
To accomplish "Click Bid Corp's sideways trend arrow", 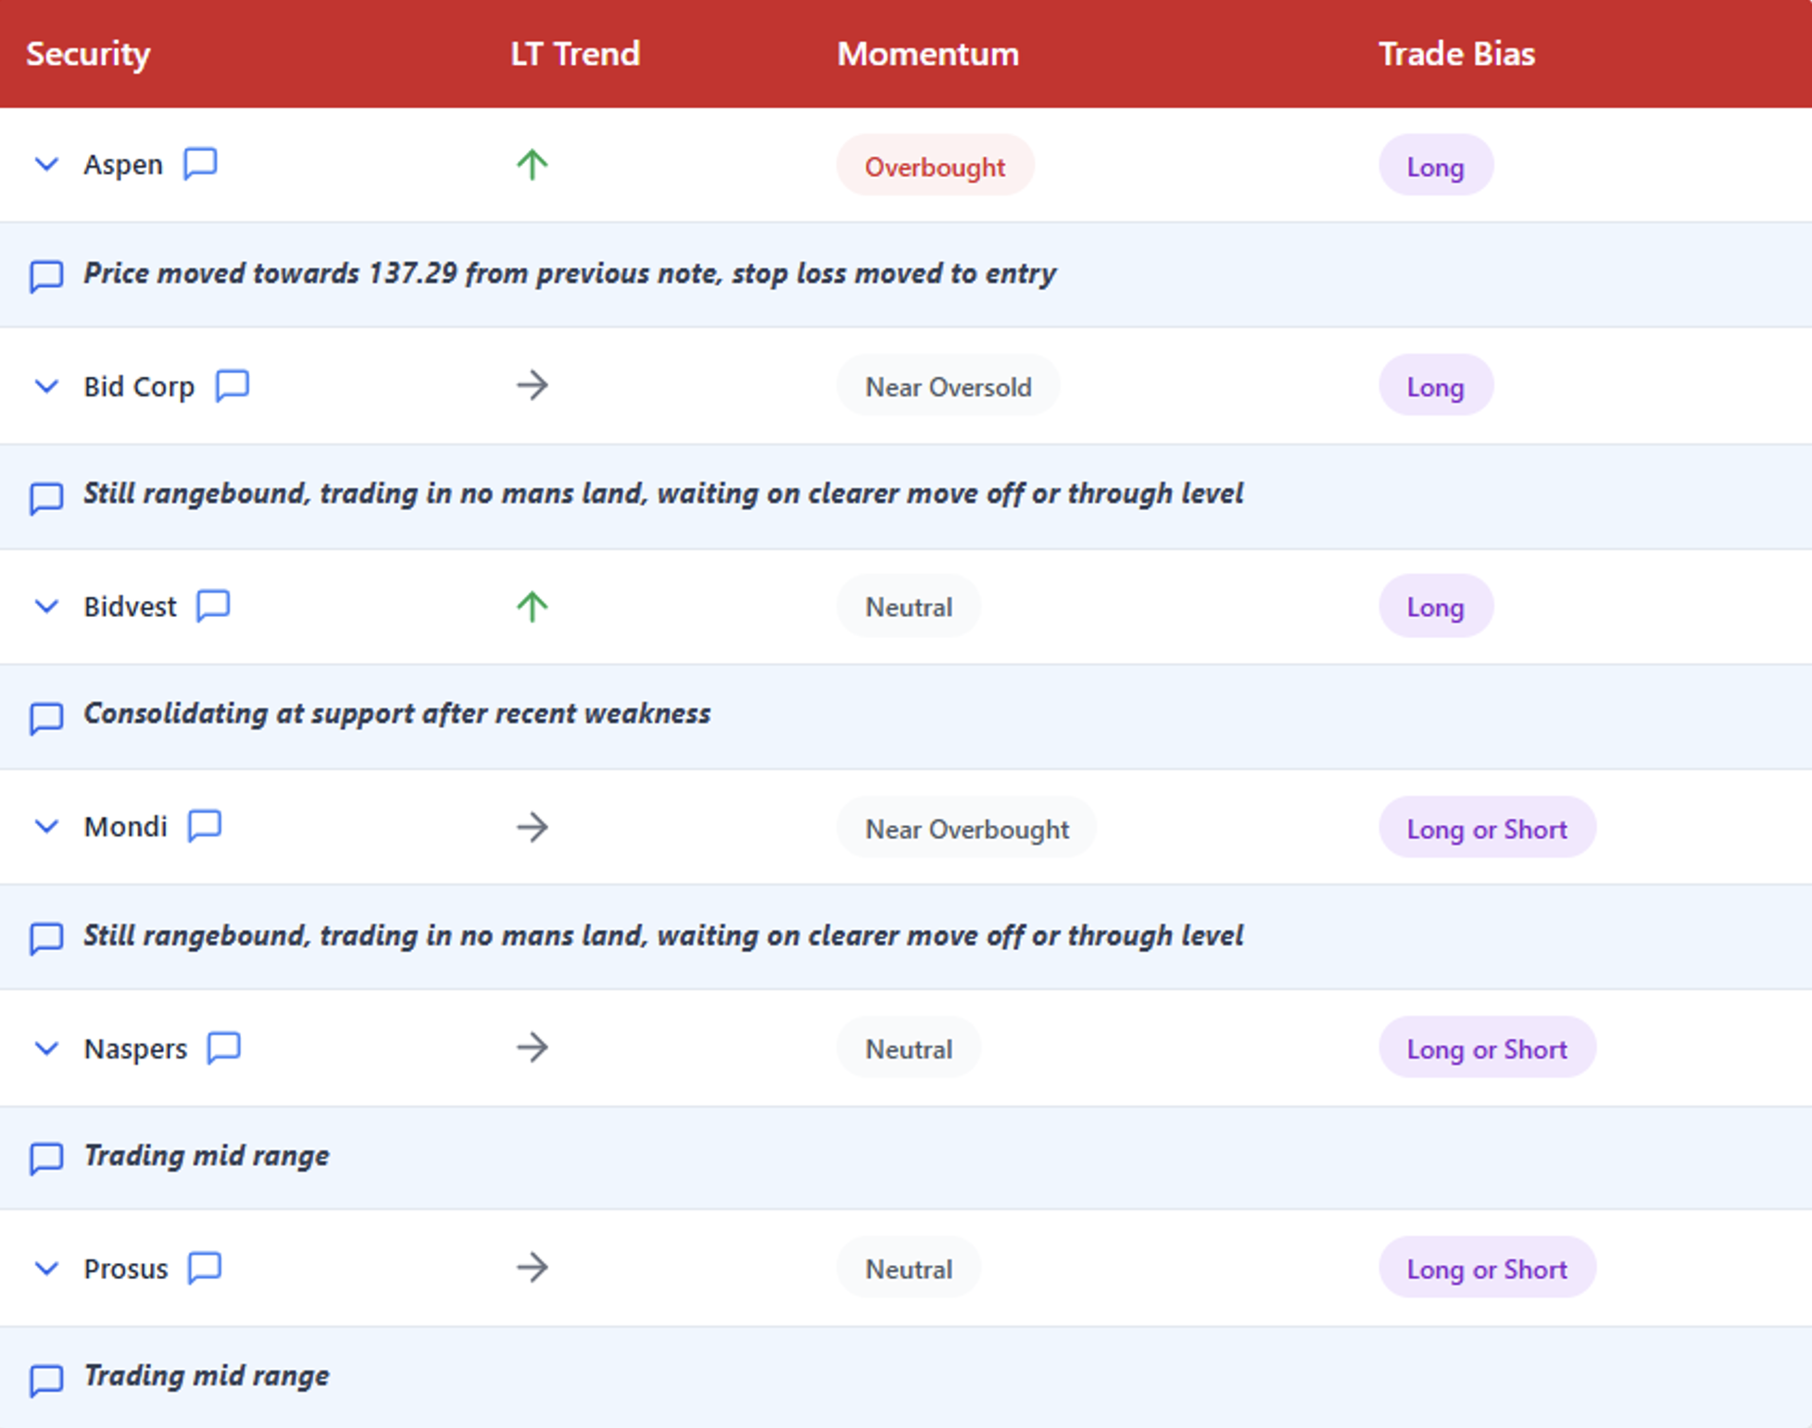I will 532,385.
